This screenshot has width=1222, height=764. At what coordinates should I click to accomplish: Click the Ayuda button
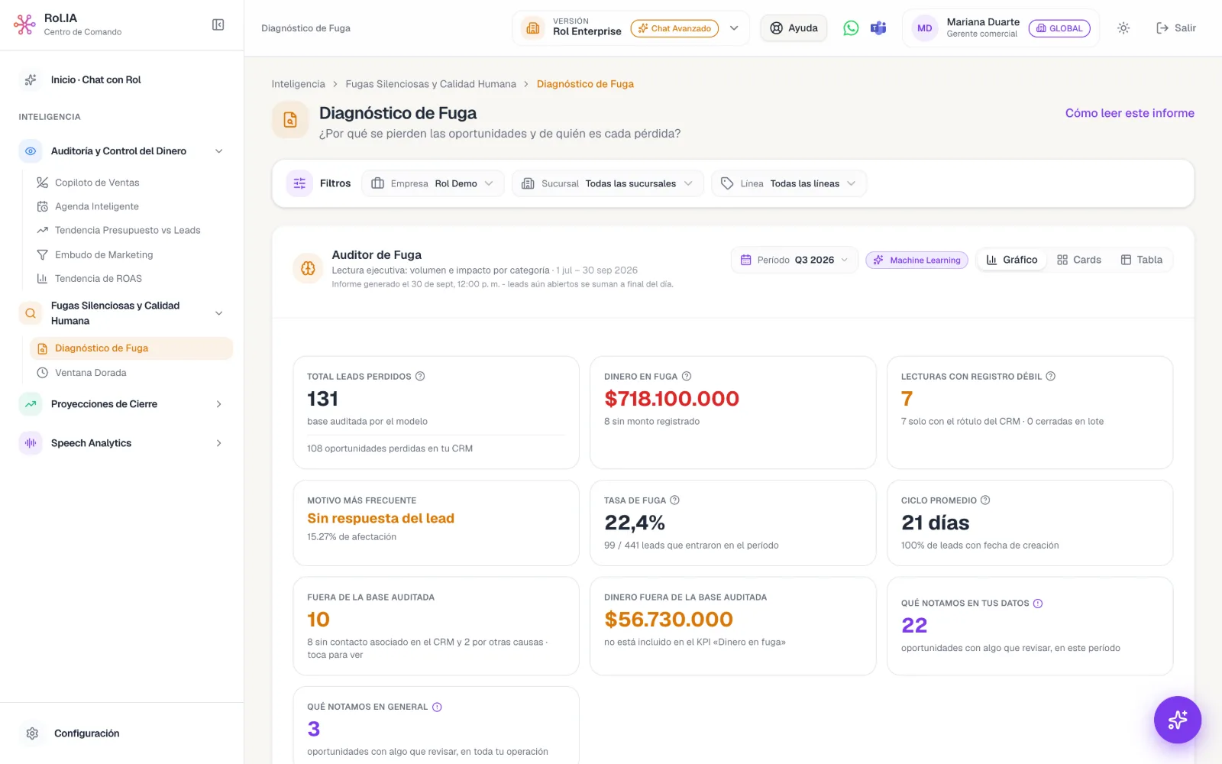794,28
